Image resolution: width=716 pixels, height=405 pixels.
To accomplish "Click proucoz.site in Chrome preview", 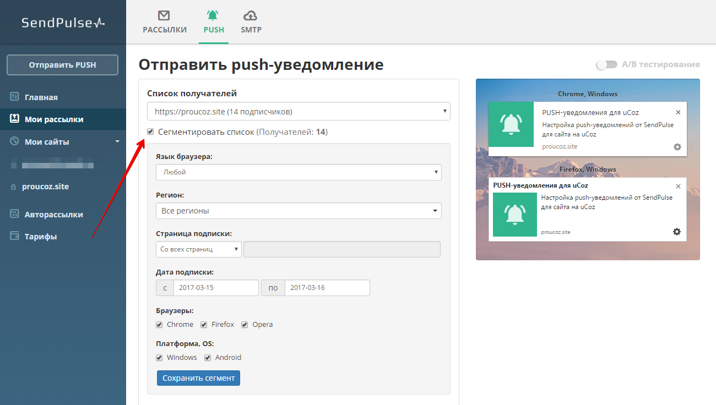I will 560,146.
